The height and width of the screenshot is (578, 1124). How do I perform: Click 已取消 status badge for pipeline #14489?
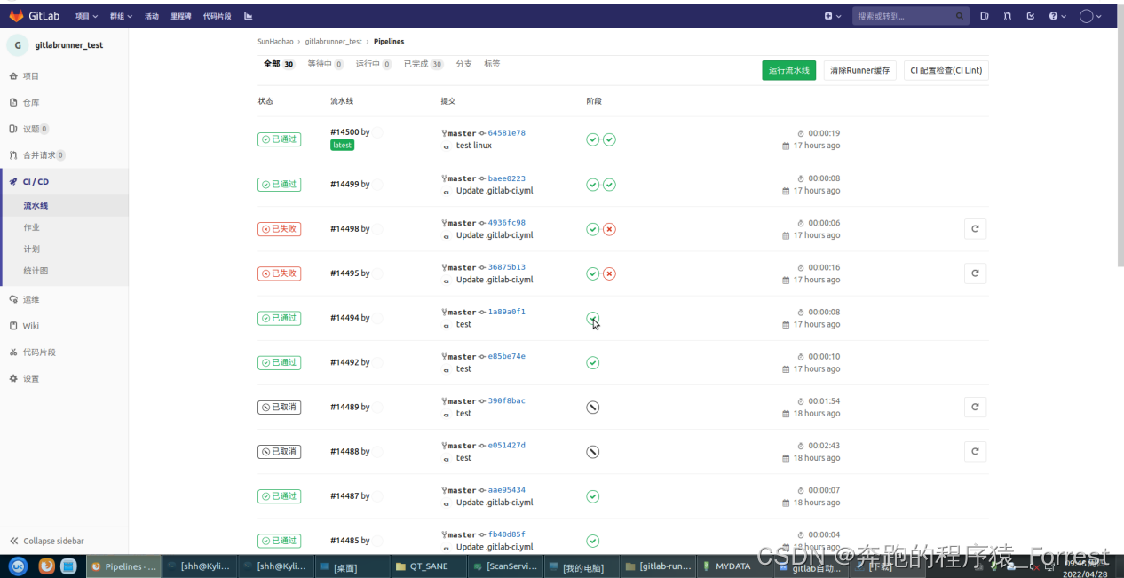(279, 408)
